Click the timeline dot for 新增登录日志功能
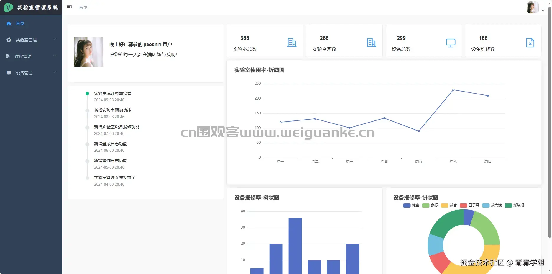Viewport: 552px width, 274px height. pos(87,144)
